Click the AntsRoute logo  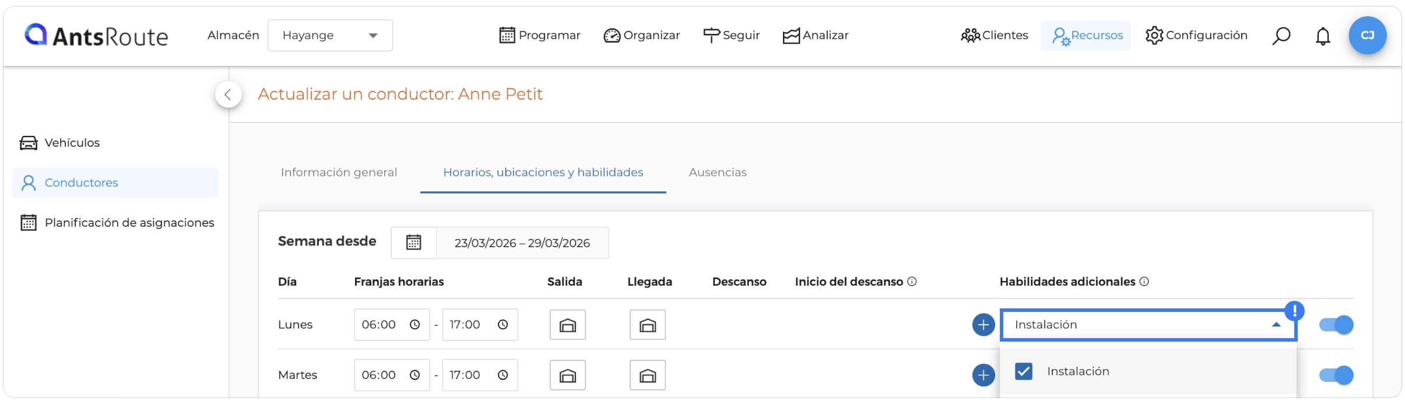(x=96, y=36)
